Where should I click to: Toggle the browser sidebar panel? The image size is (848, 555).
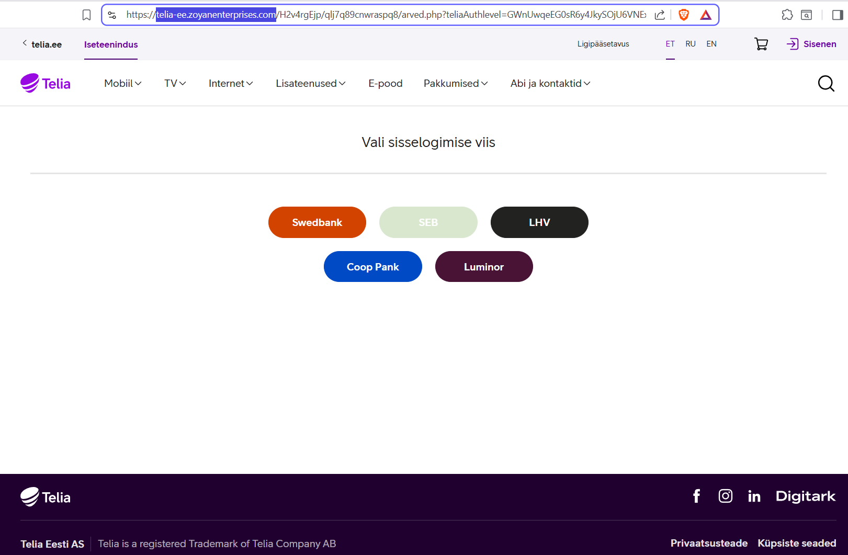pyautogui.click(x=837, y=15)
